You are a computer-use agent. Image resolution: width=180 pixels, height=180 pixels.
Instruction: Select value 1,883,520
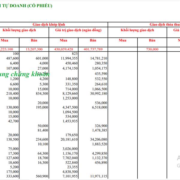tap(100, 144)
